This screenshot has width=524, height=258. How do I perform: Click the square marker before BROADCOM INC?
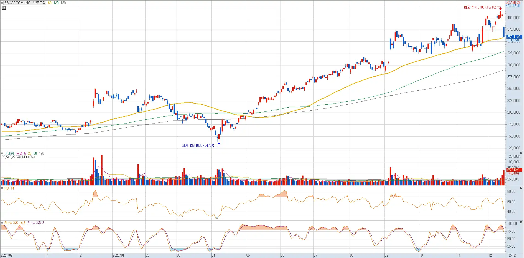tap(2, 3)
